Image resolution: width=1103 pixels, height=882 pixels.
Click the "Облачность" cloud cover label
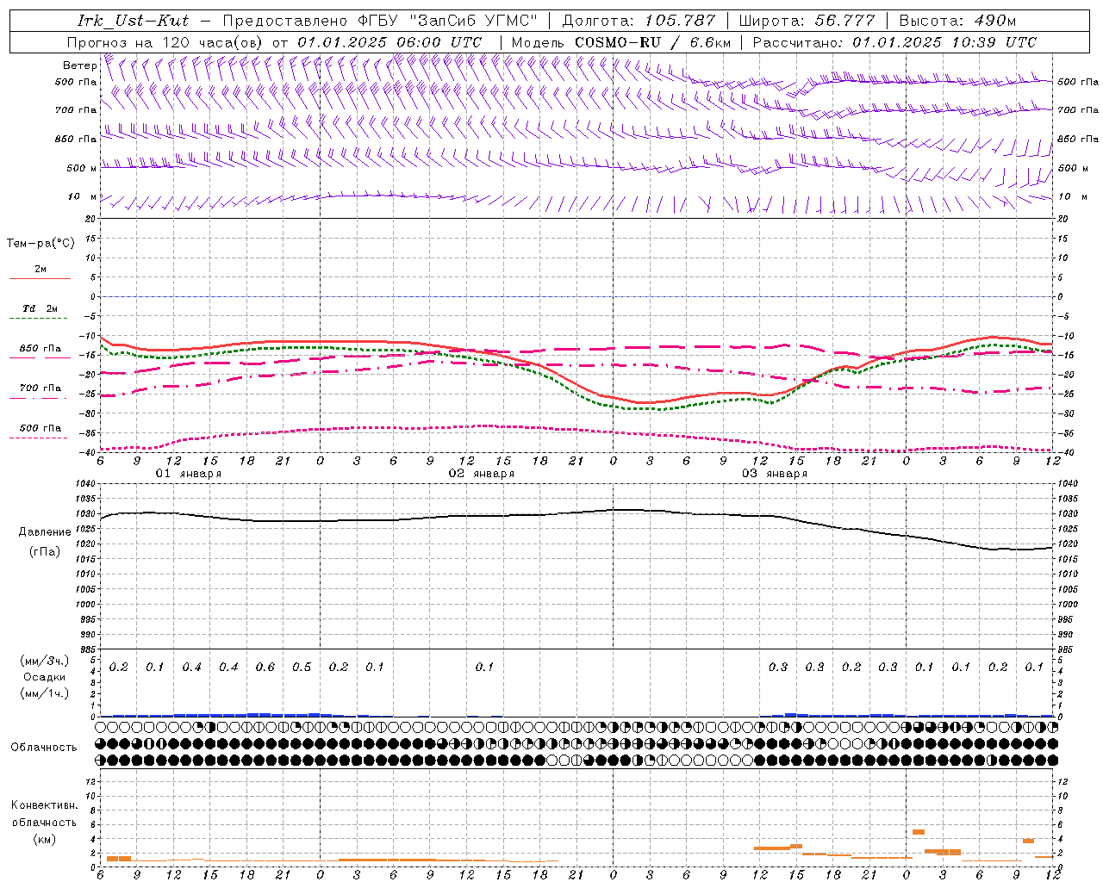(x=44, y=747)
